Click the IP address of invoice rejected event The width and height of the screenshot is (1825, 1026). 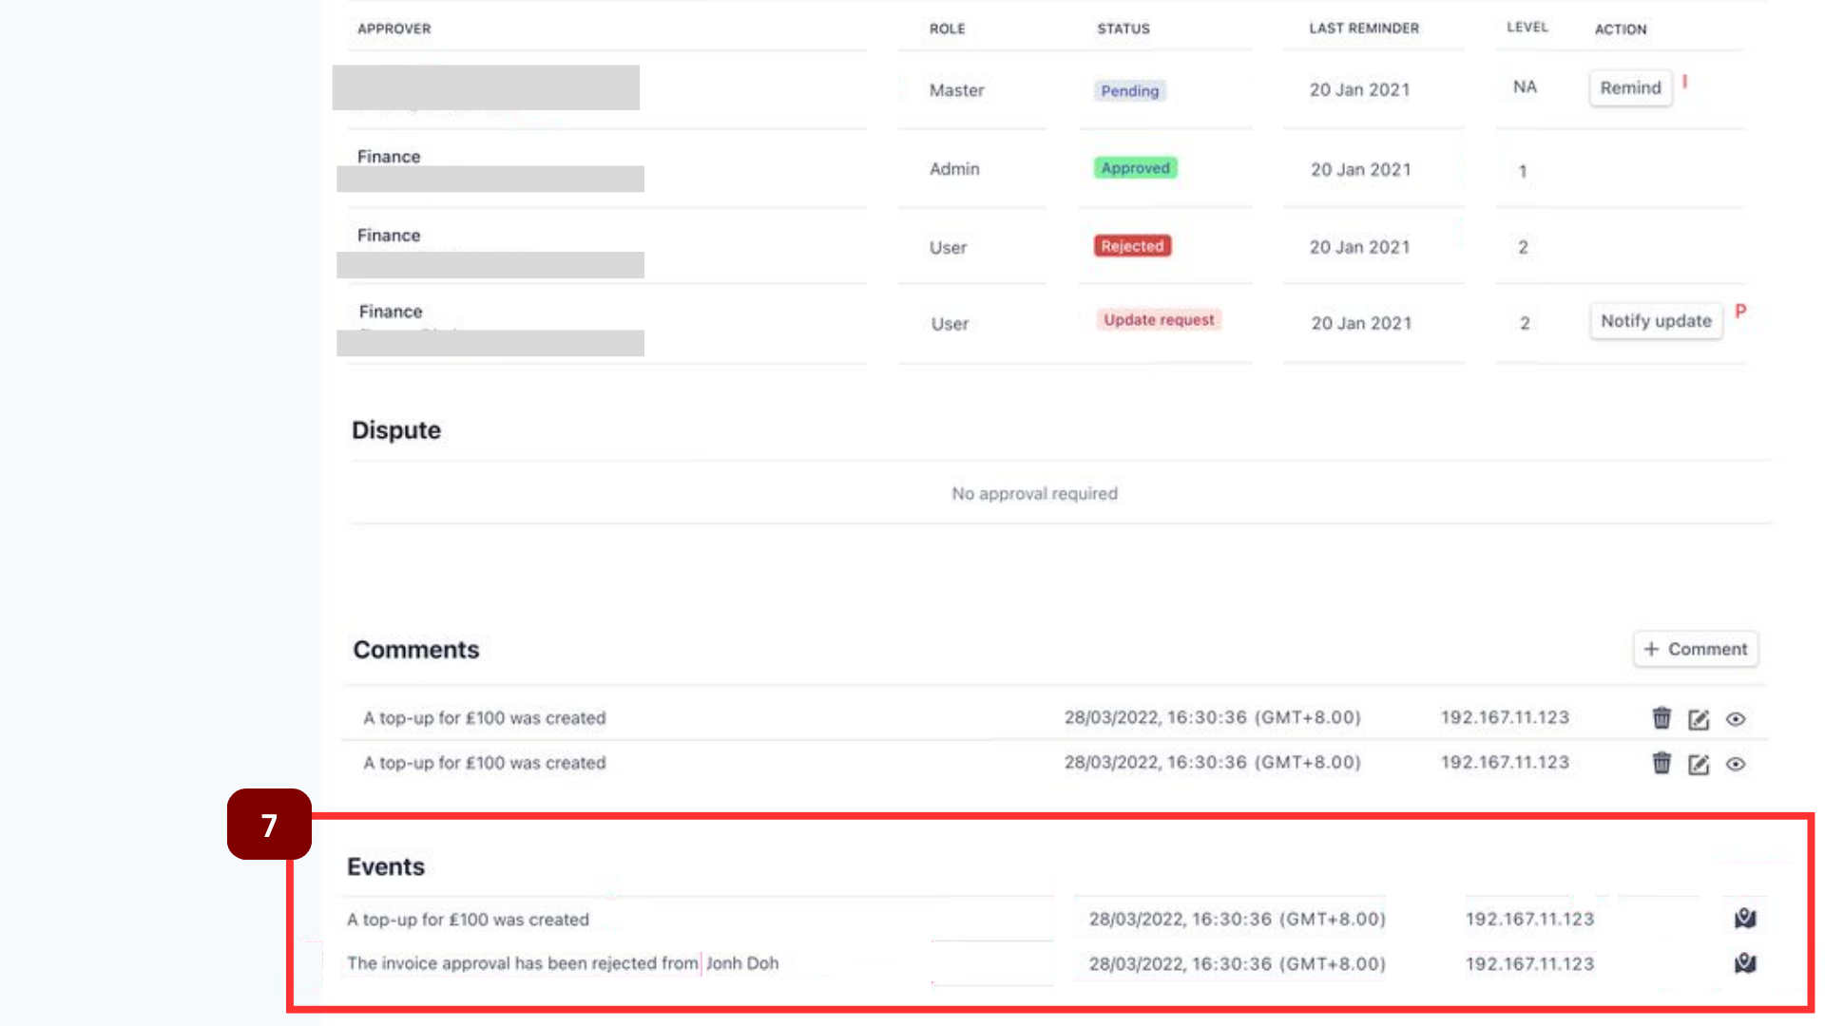point(1529,964)
